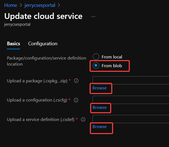Click the package (.cspkg, .zip) input field
The width and height of the screenshot is (169, 147).
131,80
